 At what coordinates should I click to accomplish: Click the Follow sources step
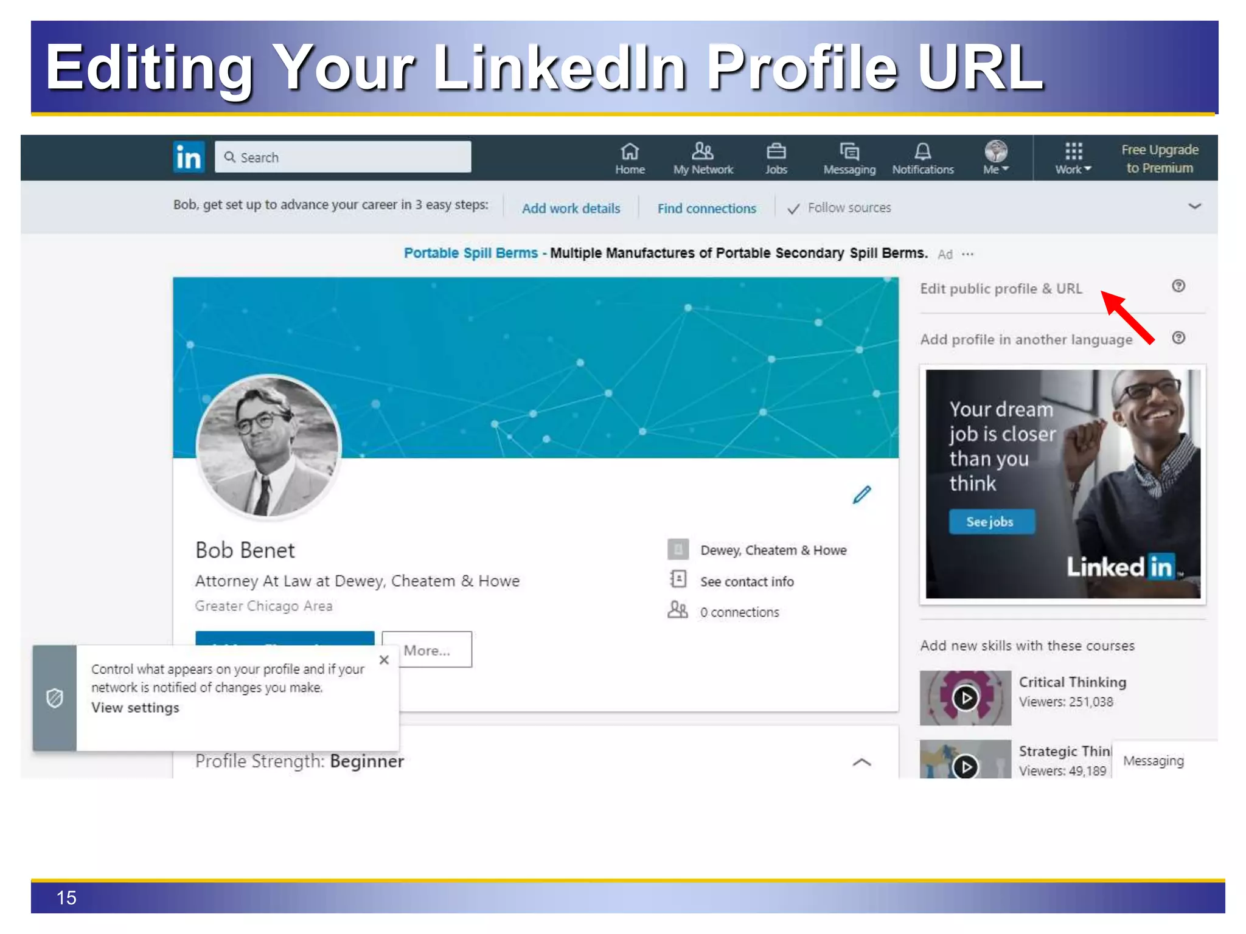tap(840, 208)
